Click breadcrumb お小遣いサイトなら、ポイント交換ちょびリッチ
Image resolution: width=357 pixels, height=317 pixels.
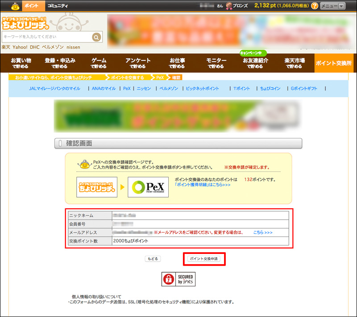click(54, 77)
